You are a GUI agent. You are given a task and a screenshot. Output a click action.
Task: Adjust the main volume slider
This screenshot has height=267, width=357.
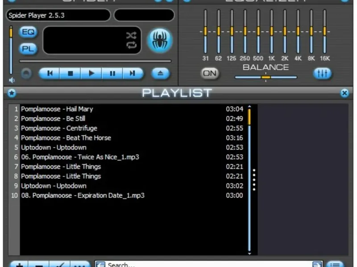click(11, 50)
